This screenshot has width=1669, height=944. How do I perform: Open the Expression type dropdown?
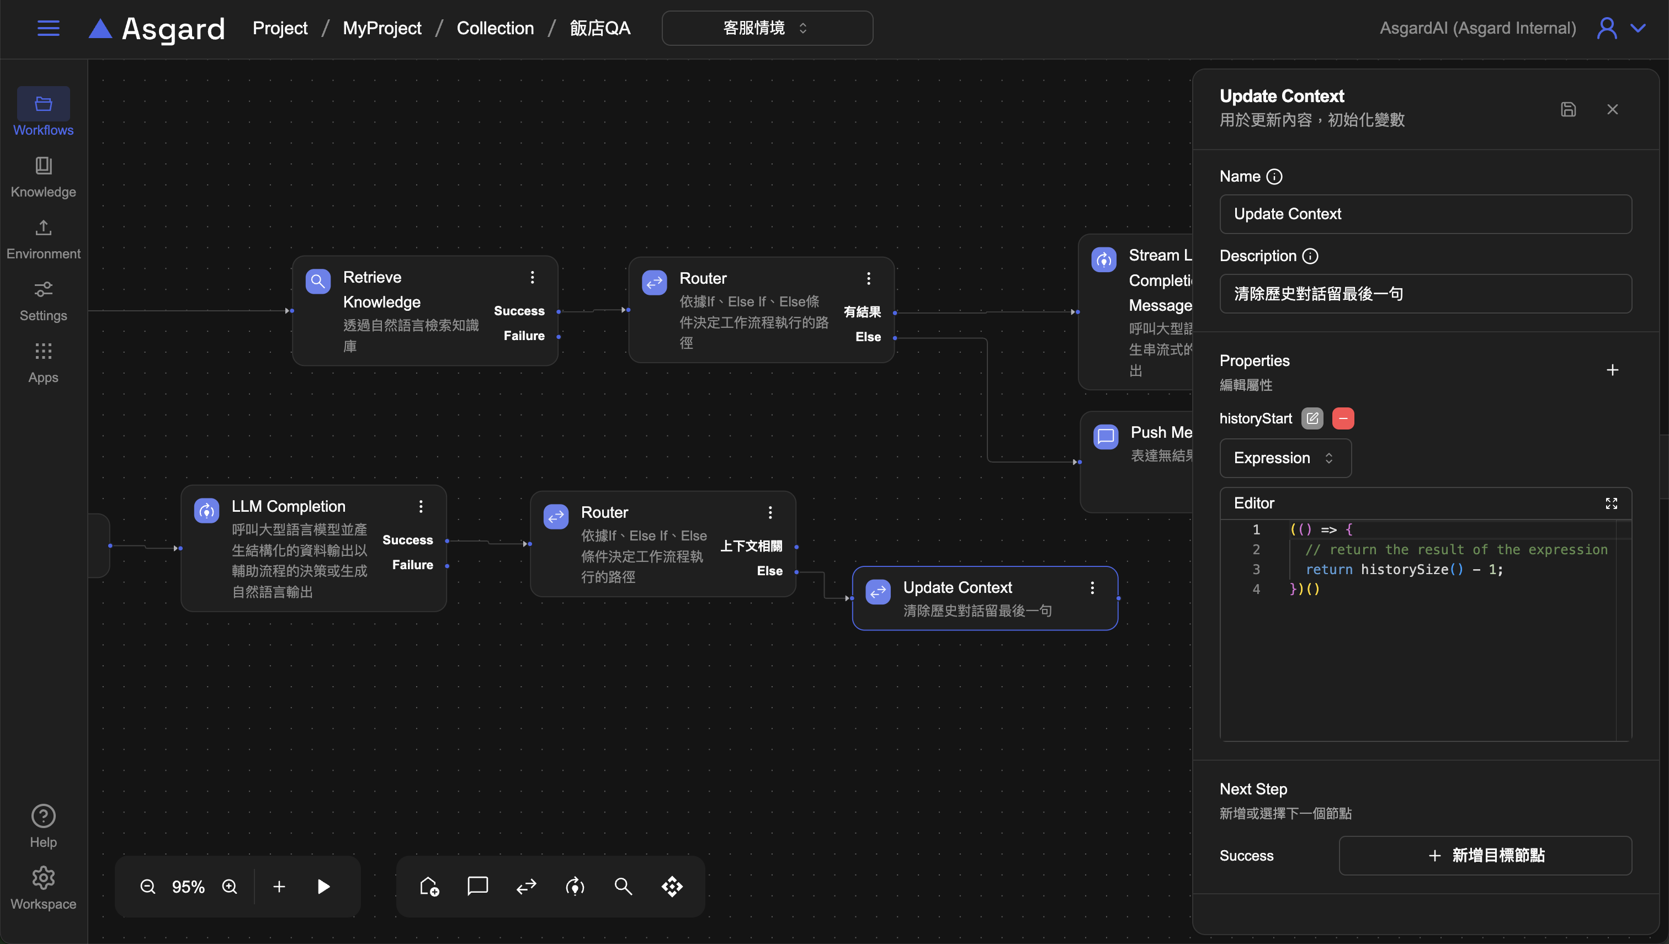[1285, 458]
